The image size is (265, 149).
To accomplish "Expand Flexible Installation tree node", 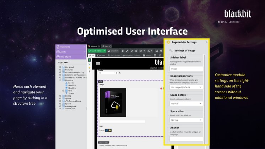I will (60, 77).
